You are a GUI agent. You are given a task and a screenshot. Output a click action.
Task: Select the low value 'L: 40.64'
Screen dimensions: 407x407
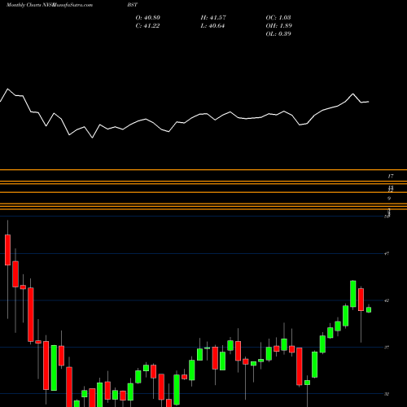pyautogui.click(x=212, y=26)
